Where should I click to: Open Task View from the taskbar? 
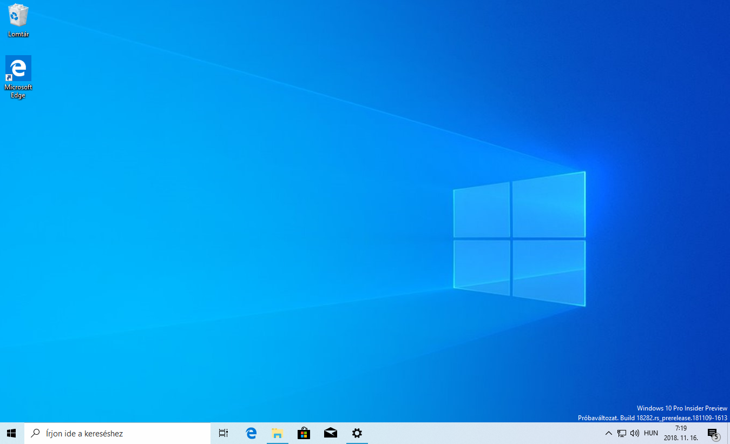223,433
